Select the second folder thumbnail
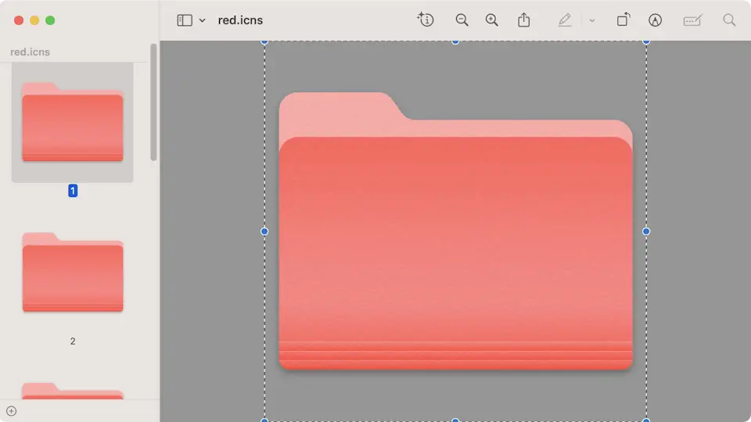The width and height of the screenshot is (751, 422). click(73, 273)
